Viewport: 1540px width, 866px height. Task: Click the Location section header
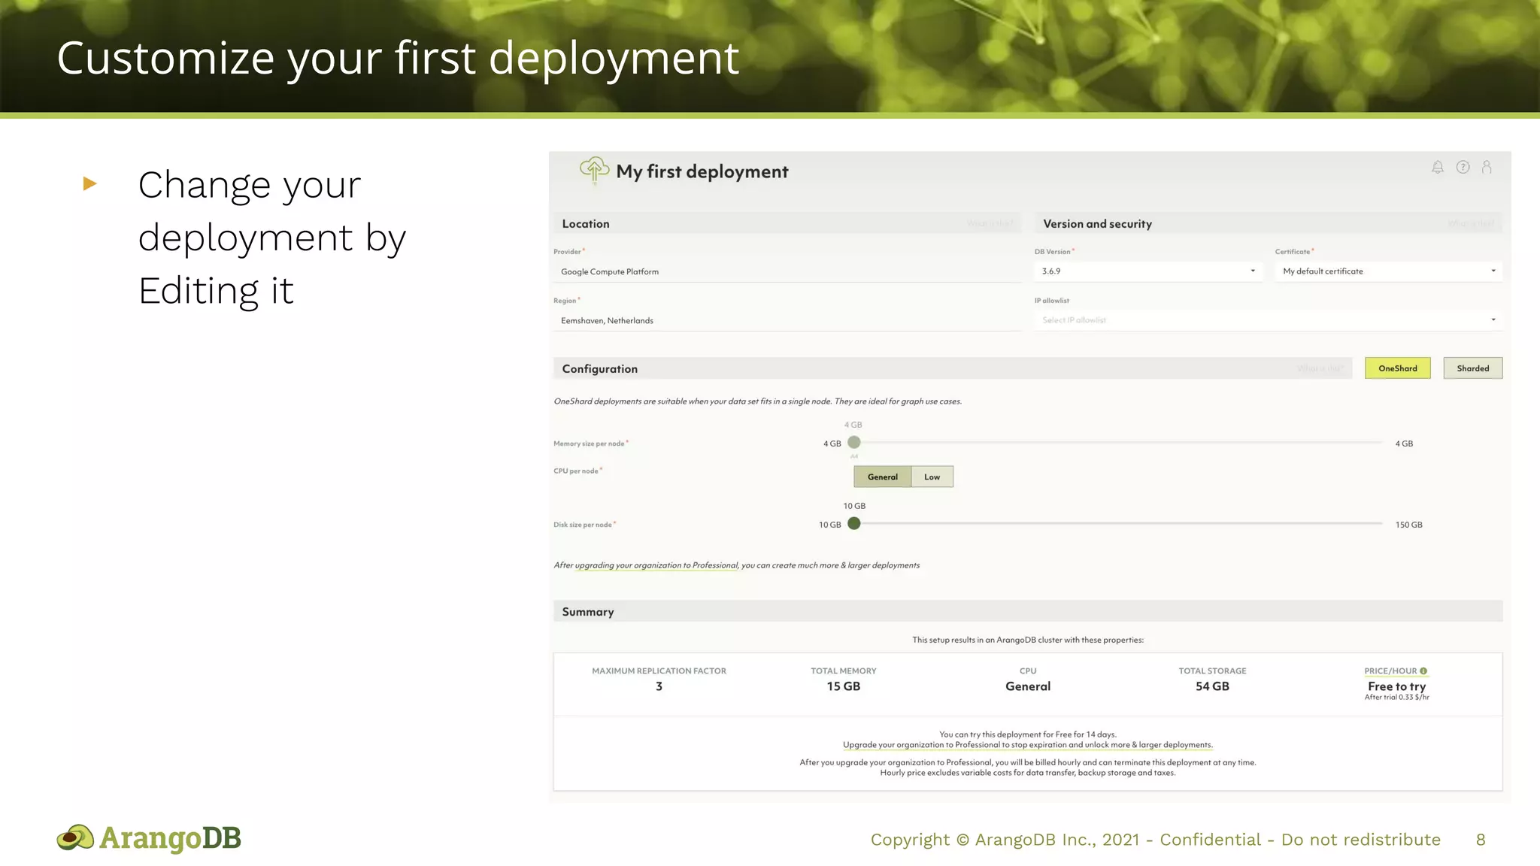point(787,223)
